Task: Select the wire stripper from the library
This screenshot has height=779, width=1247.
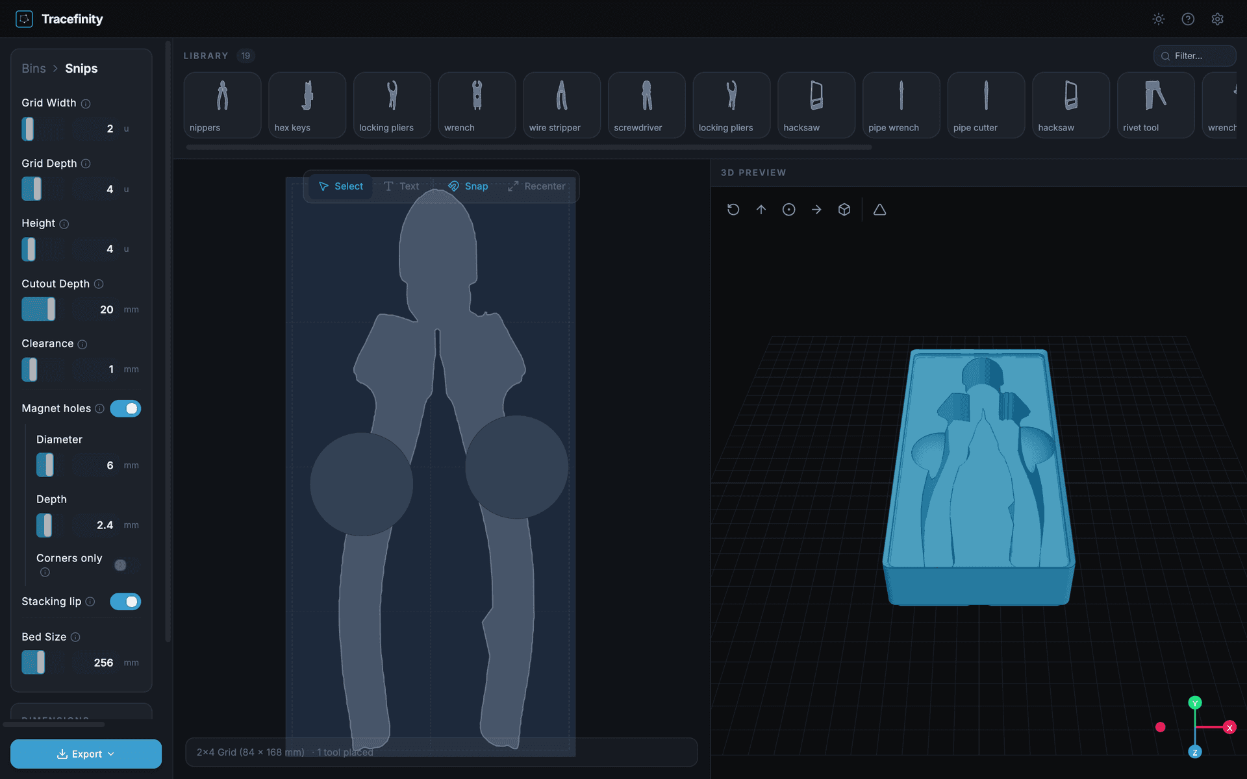Action: [x=561, y=104]
